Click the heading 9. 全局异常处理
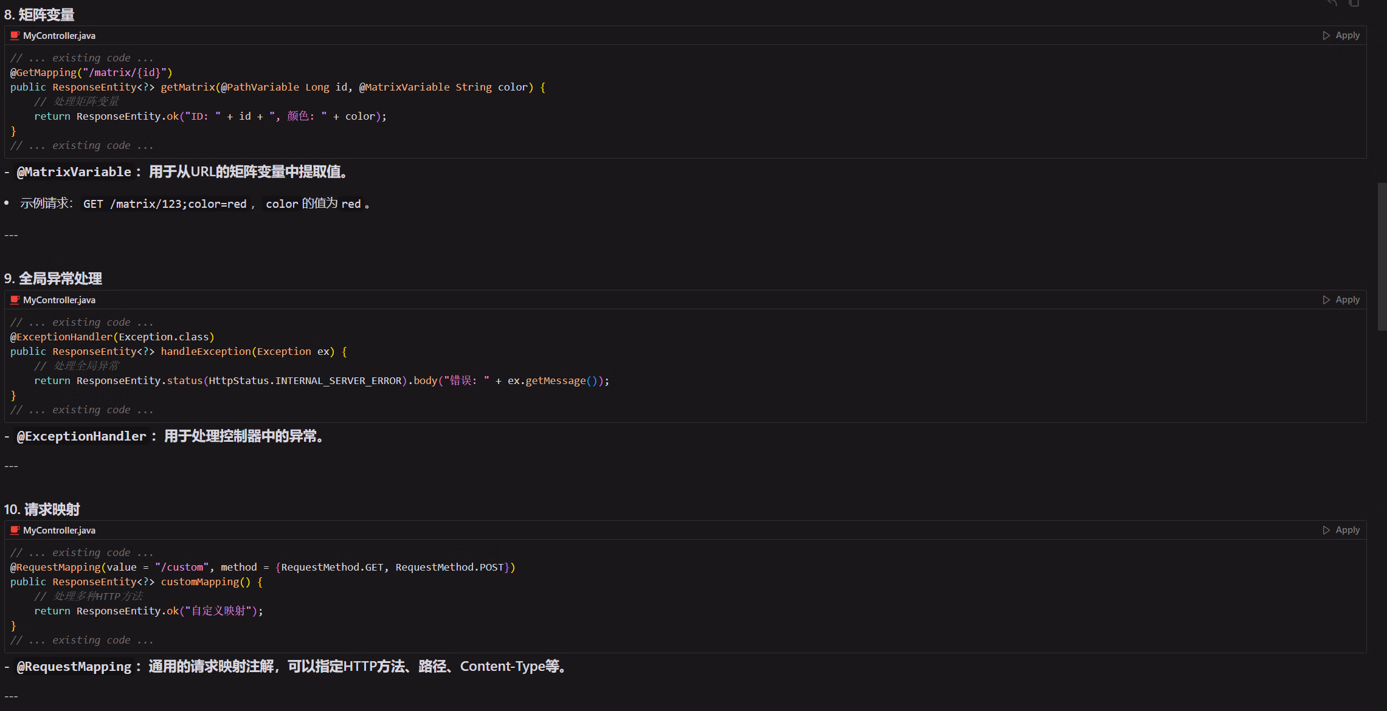Viewport: 1387px width, 711px height. pos(53,279)
